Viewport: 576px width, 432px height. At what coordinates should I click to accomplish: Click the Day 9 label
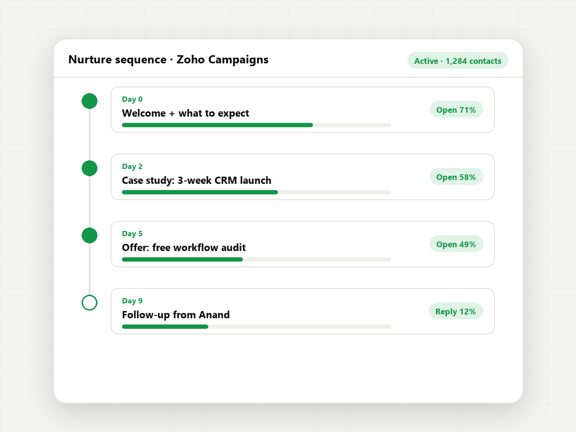132,301
